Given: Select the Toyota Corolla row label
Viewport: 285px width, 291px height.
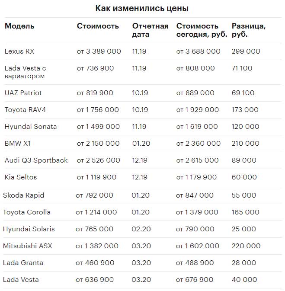Looking at the screenshot, I should (27, 212).
